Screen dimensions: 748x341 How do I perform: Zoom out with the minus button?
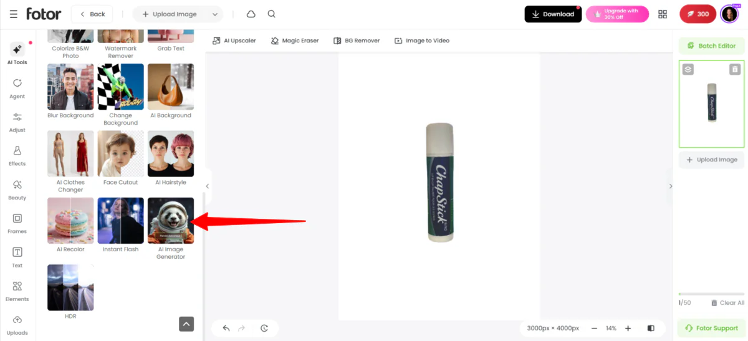[x=594, y=328]
